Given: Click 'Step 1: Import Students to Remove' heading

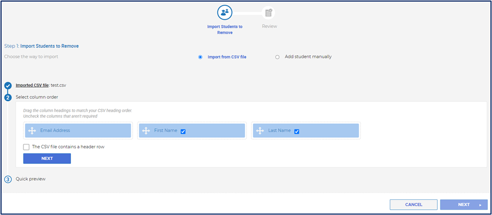Looking at the screenshot, I should (x=41, y=46).
